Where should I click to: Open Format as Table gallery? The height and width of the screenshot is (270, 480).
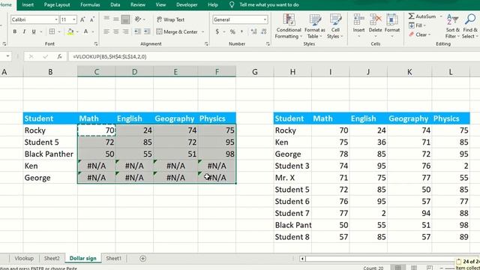tap(315, 26)
